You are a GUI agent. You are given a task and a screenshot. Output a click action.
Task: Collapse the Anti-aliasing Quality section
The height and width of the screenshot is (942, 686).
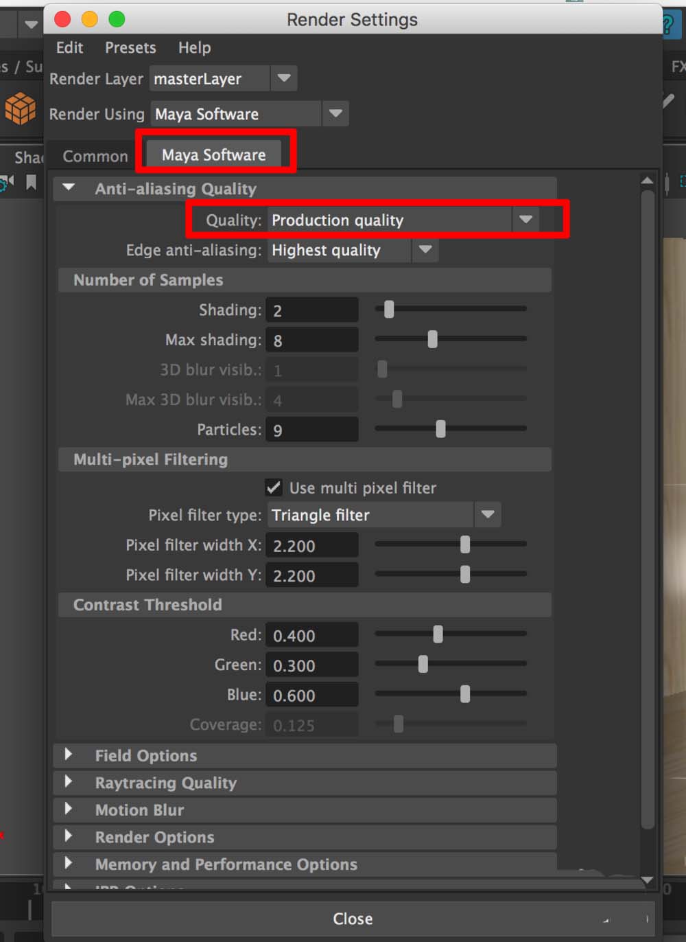tap(69, 187)
